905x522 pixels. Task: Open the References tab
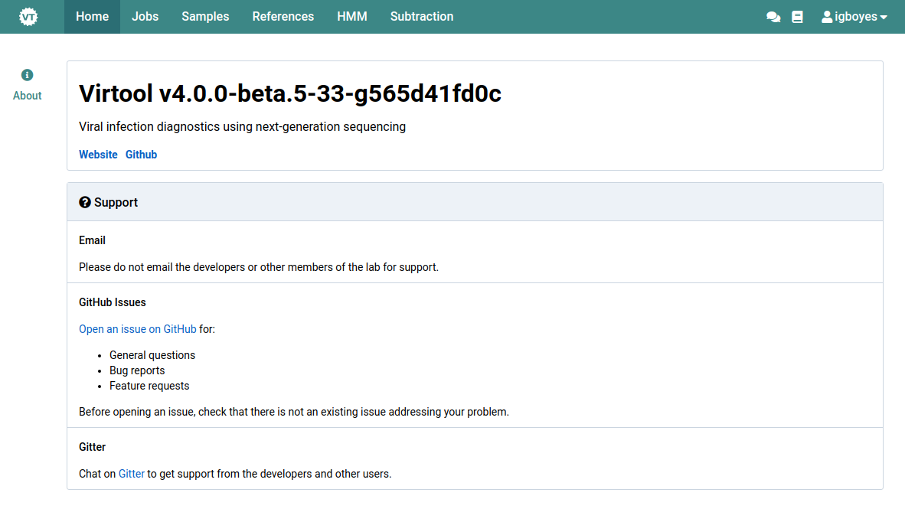pos(283,15)
